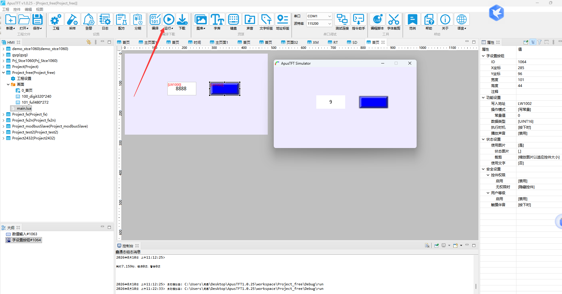Click the 新建 (New) toolbar icon

tap(10, 20)
